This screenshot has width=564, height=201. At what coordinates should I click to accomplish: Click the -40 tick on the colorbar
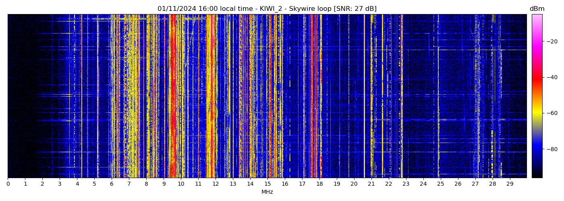(552, 77)
